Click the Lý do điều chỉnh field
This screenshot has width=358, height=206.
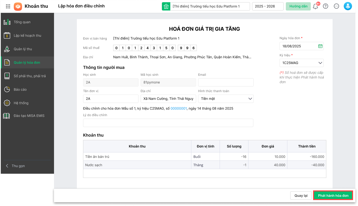[x=168, y=123]
